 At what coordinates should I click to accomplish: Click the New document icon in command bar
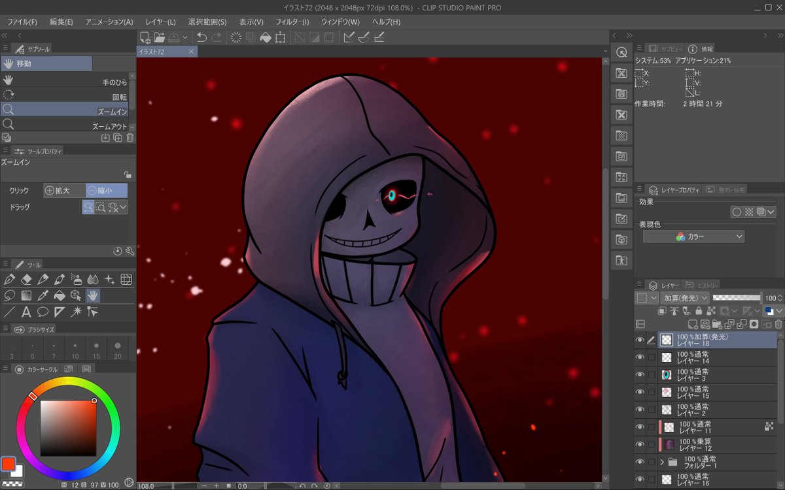(145, 38)
